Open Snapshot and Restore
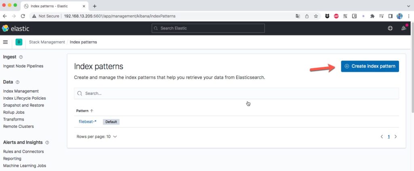The height and width of the screenshot is (171, 414). point(23,105)
